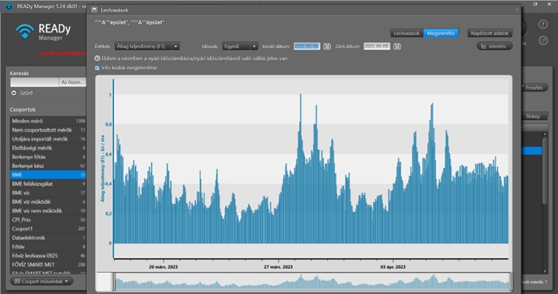Select the Nem csoportosított mérők group
The image size is (558, 294).
48,130
